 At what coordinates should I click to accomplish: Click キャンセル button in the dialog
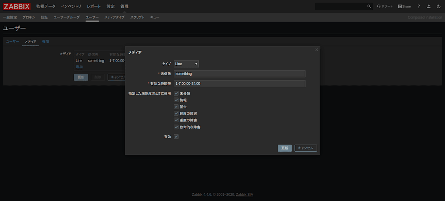(306, 148)
